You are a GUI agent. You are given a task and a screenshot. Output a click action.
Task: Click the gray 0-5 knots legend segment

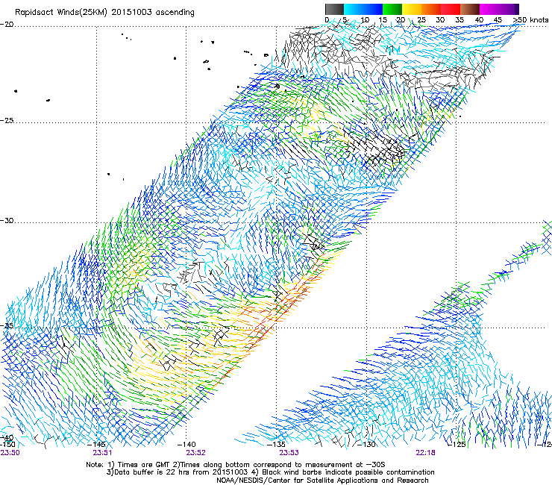[334, 9]
